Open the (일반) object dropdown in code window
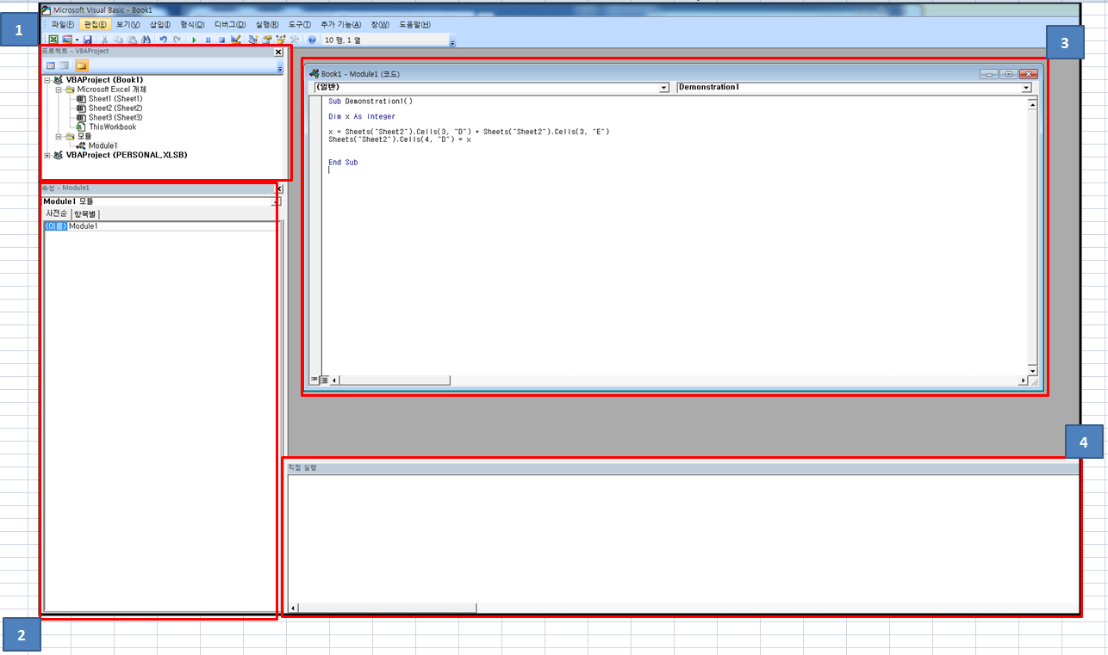Screen dimensions: 1108x655 tap(663, 87)
